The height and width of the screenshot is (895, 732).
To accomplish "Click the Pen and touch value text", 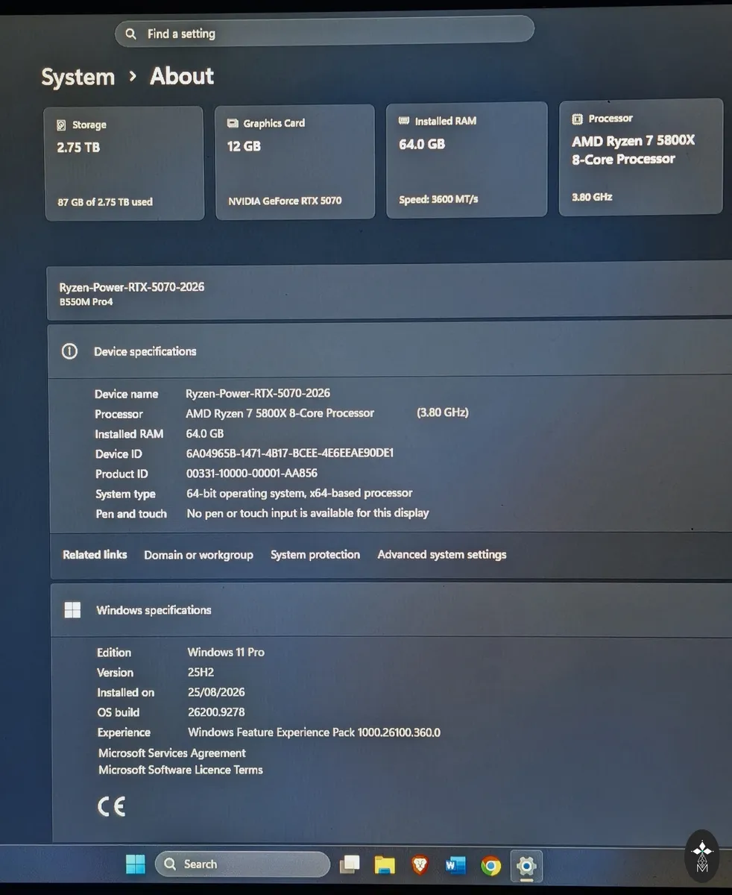I will (x=308, y=513).
